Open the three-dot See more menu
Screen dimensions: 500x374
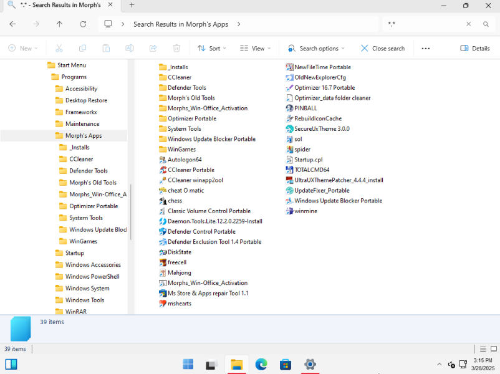(426, 49)
